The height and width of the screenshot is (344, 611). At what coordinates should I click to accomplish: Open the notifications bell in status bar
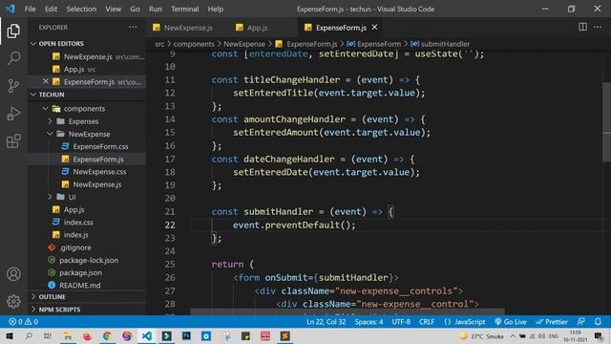(598, 322)
